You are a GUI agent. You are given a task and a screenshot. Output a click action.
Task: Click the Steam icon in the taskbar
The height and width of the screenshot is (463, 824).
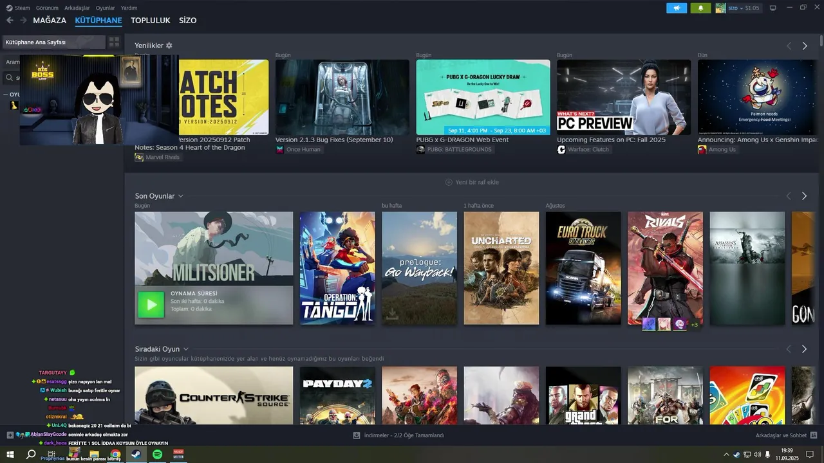[x=136, y=455]
